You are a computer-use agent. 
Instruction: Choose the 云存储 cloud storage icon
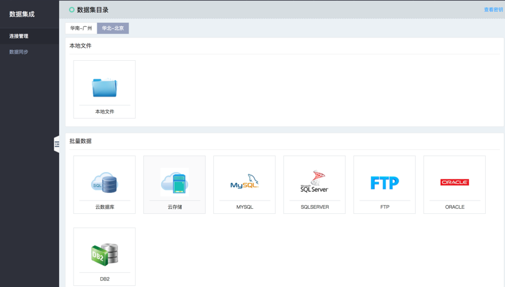[x=175, y=182]
